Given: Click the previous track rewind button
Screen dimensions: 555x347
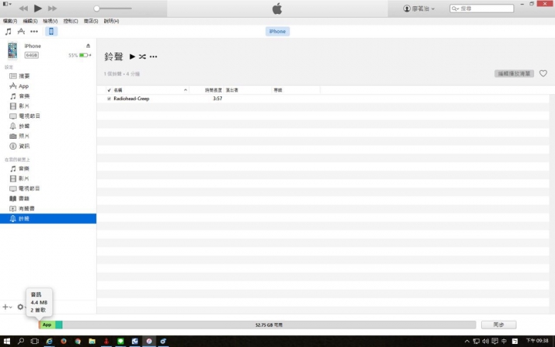Looking at the screenshot, I should (x=23, y=8).
